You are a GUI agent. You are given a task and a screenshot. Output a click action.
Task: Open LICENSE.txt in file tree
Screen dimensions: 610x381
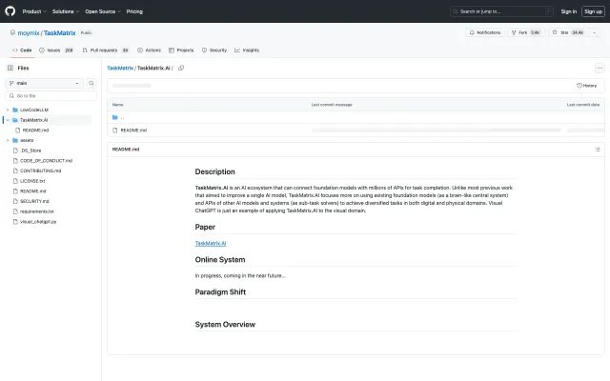pyautogui.click(x=32, y=181)
